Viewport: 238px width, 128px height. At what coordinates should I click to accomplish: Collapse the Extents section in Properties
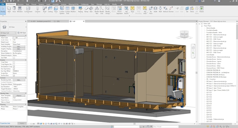[x=26, y=60]
